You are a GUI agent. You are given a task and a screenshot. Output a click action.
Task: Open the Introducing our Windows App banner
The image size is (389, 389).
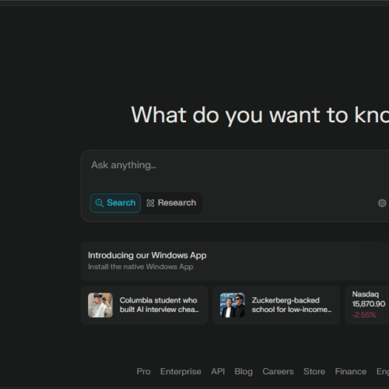pos(235,261)
